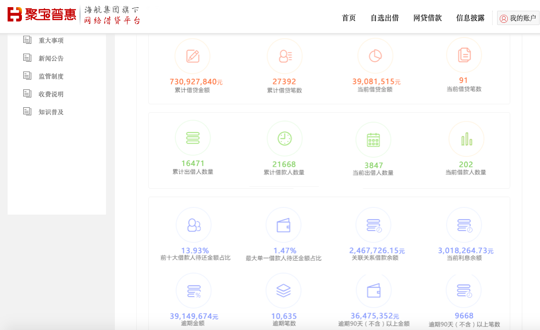Click the 当前借贷金额 pie chart icon
The width and height of the screenshot is (540, 330).
375,56
